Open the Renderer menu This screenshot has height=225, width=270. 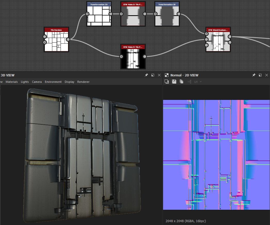point(83,82)
